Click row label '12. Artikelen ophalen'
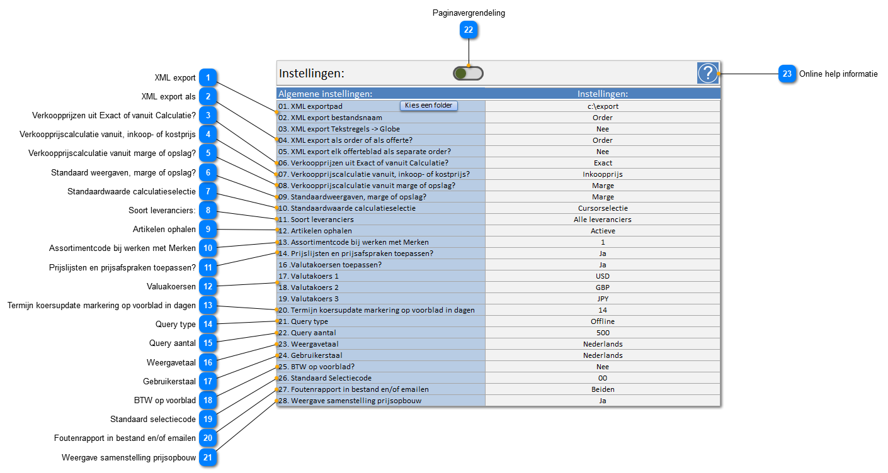Screen dimensions: 888x473 click(315, 231)
